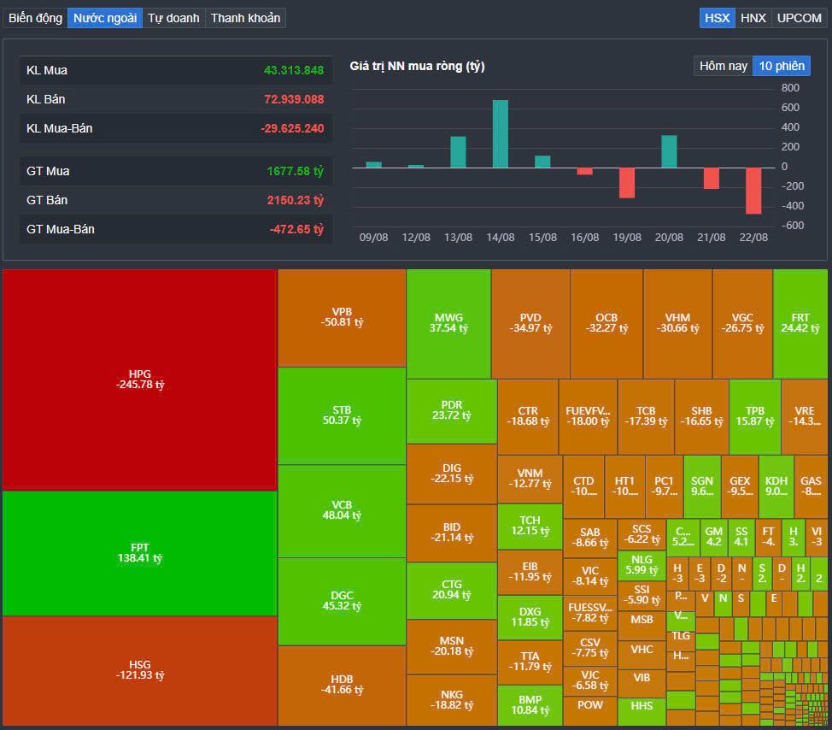Click the BMP 10.84 tỷ tile

(x=530, y=705)
